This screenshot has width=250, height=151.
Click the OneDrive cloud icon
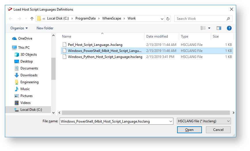click(14, 38)
